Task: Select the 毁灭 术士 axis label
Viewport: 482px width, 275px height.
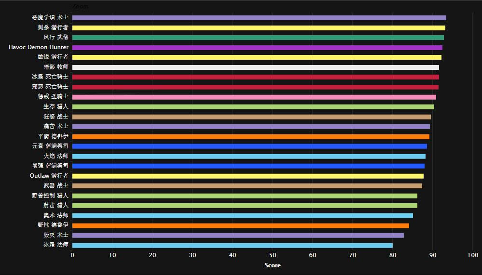Action: point(55,235)
